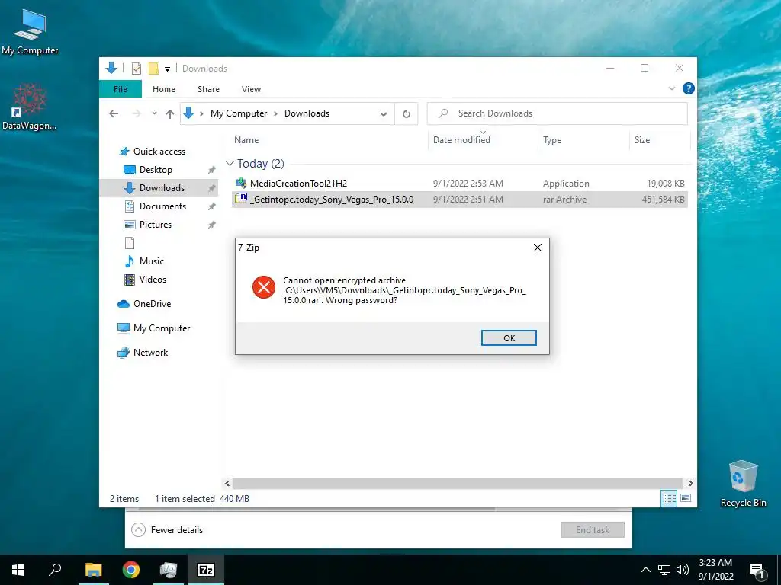This screenshot has width=781, height=585.
Task: Switch to Details view layout
Action: [x=669, y=498]
